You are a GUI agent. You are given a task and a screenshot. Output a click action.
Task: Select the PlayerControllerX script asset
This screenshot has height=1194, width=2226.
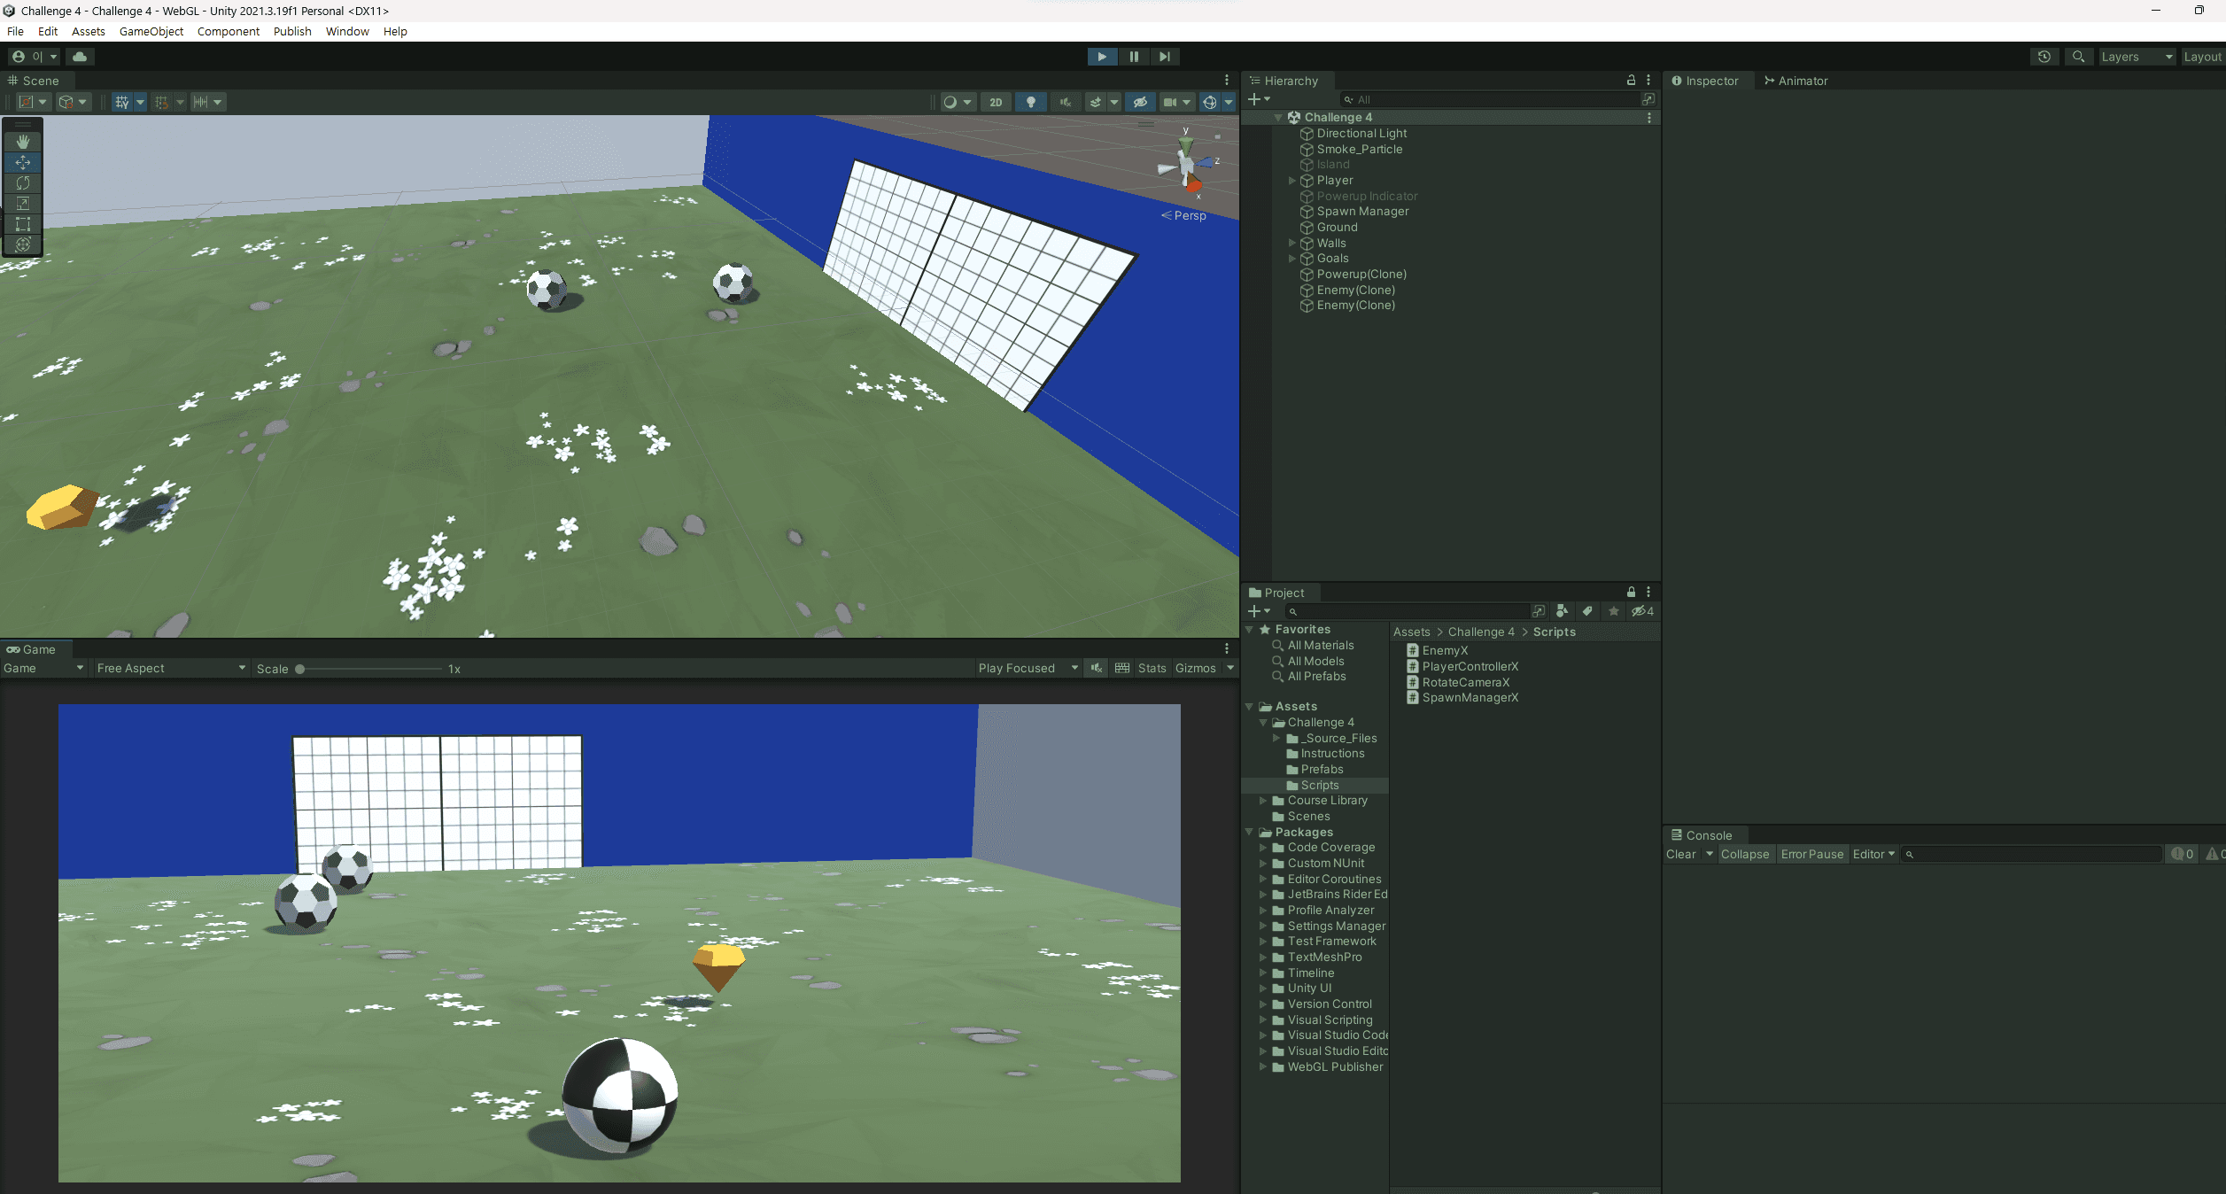coord(1470,667)
